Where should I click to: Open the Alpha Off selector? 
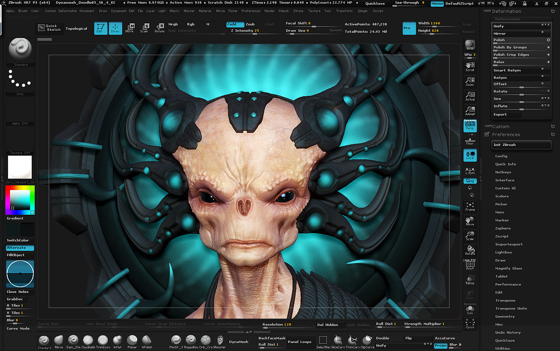click(x=20, y=111)
